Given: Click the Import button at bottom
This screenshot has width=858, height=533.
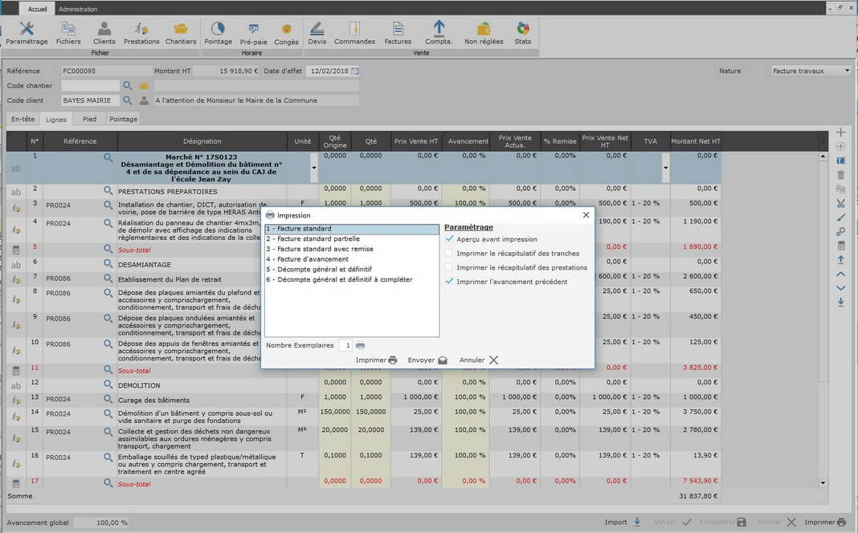Looking at the screenshot, I should click(623, 522).
